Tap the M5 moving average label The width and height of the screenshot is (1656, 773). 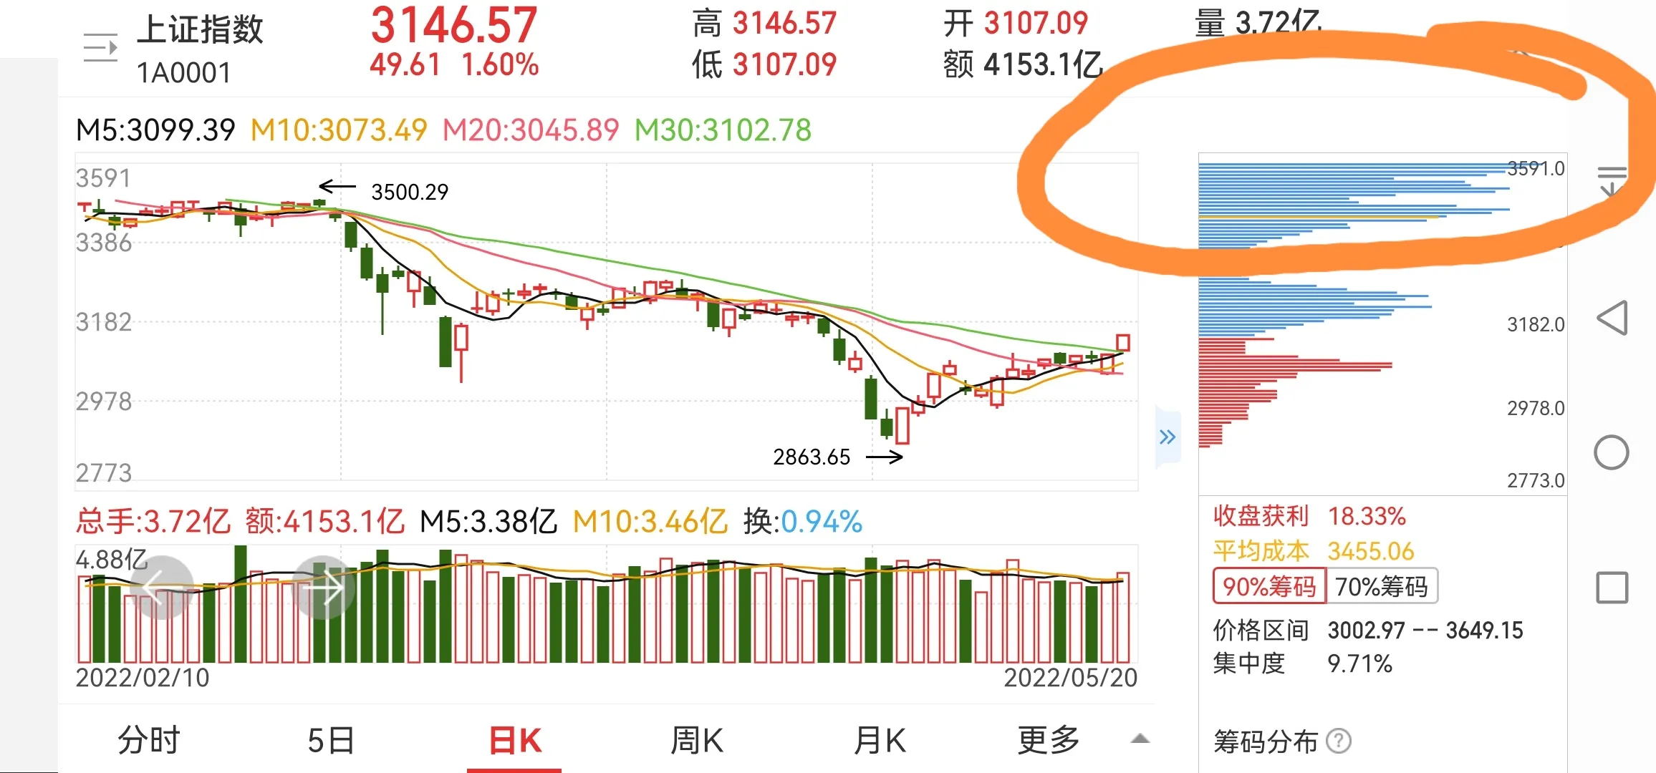coord(155,130)
